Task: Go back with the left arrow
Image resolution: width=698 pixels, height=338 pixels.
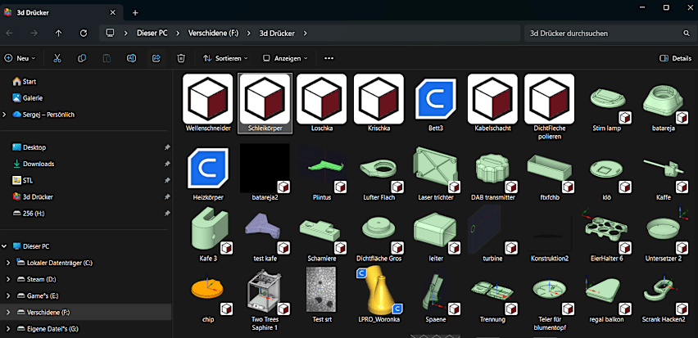Action: pos(9,34)
